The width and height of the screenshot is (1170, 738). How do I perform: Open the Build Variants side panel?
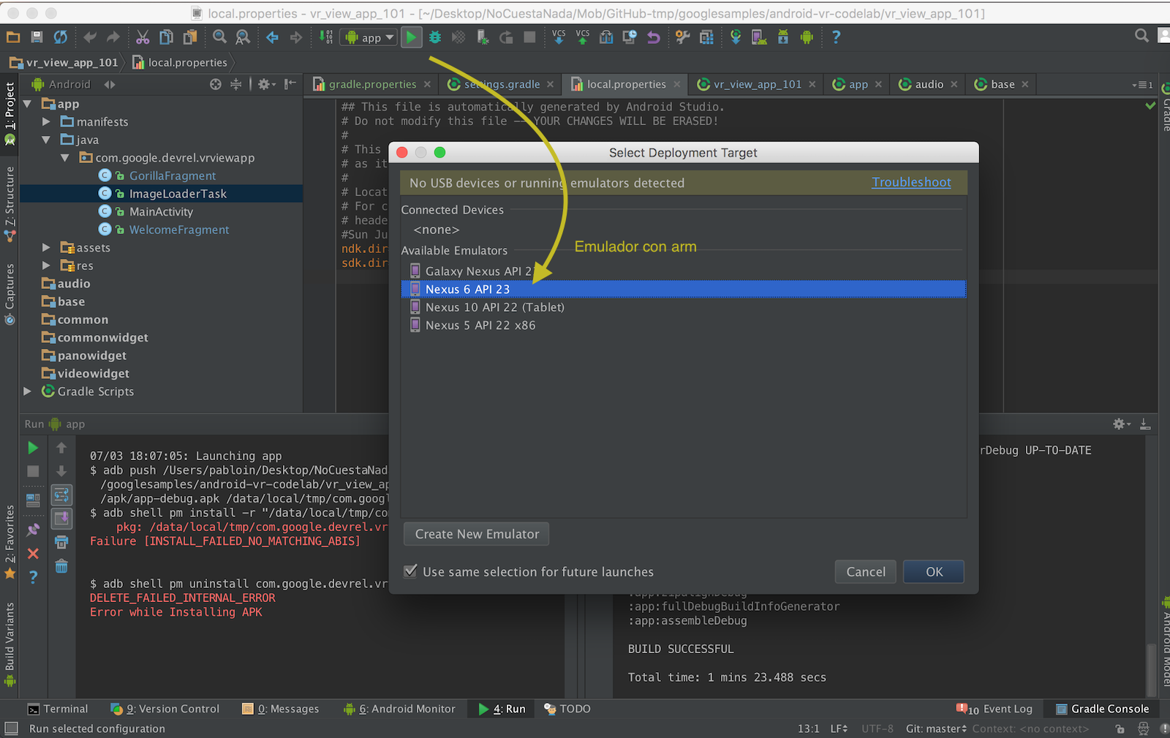point(10,644)
